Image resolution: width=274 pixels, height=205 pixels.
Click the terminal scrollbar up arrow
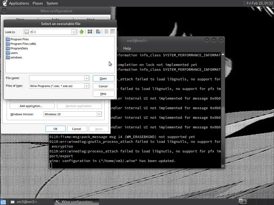pyautogui.click(x=223, y=54)
